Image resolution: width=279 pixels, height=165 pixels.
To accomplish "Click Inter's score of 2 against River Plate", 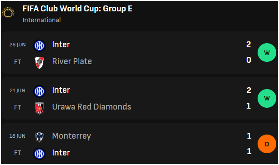I will click(249, 45).
